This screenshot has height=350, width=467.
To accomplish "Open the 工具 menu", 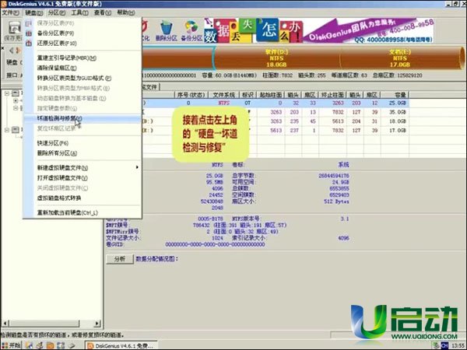I will [79, 12].
